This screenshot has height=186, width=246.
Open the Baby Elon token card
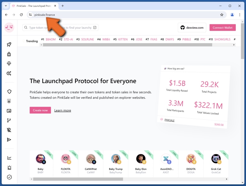click(x=141, y=164)
